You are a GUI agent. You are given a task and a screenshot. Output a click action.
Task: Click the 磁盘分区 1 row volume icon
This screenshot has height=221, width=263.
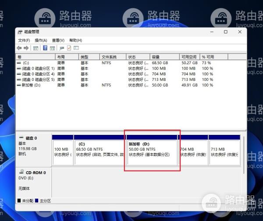[19, 69]
